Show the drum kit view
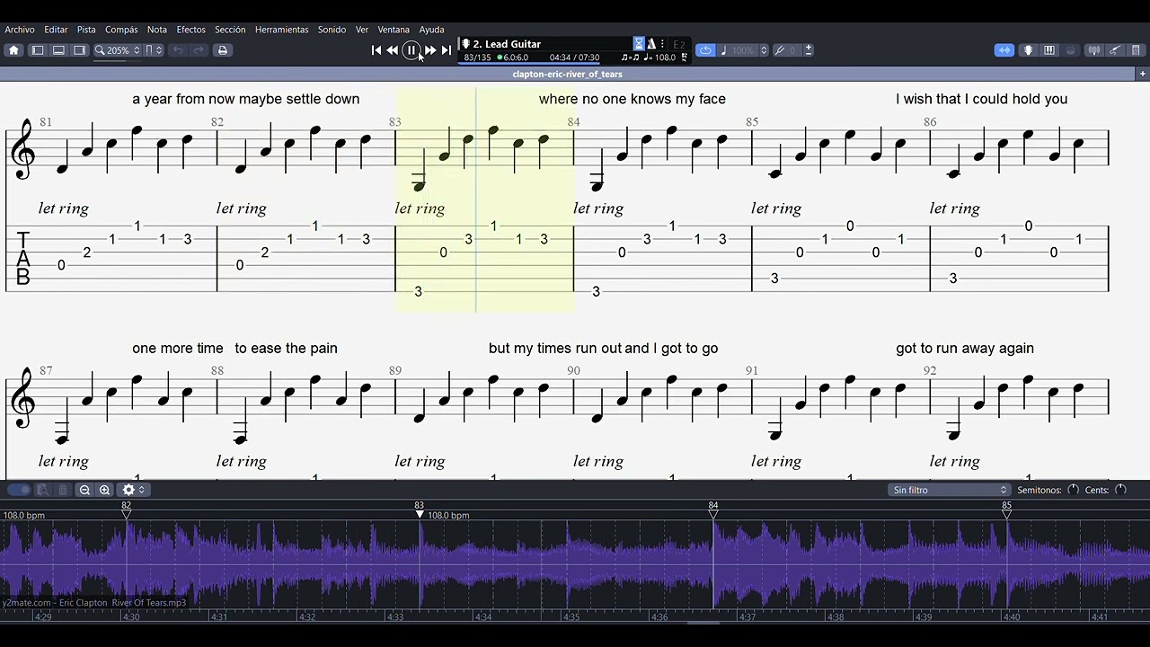This screenshot has height=647, width=1150. (x=1070, y=50)
